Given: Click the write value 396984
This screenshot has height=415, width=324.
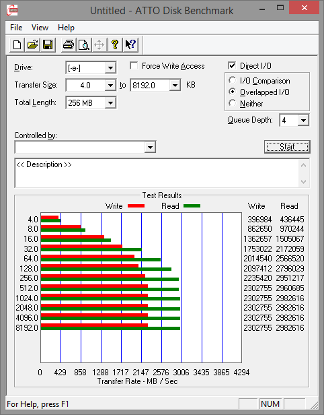Looking at the screenshot, I should tap(259, 220).
